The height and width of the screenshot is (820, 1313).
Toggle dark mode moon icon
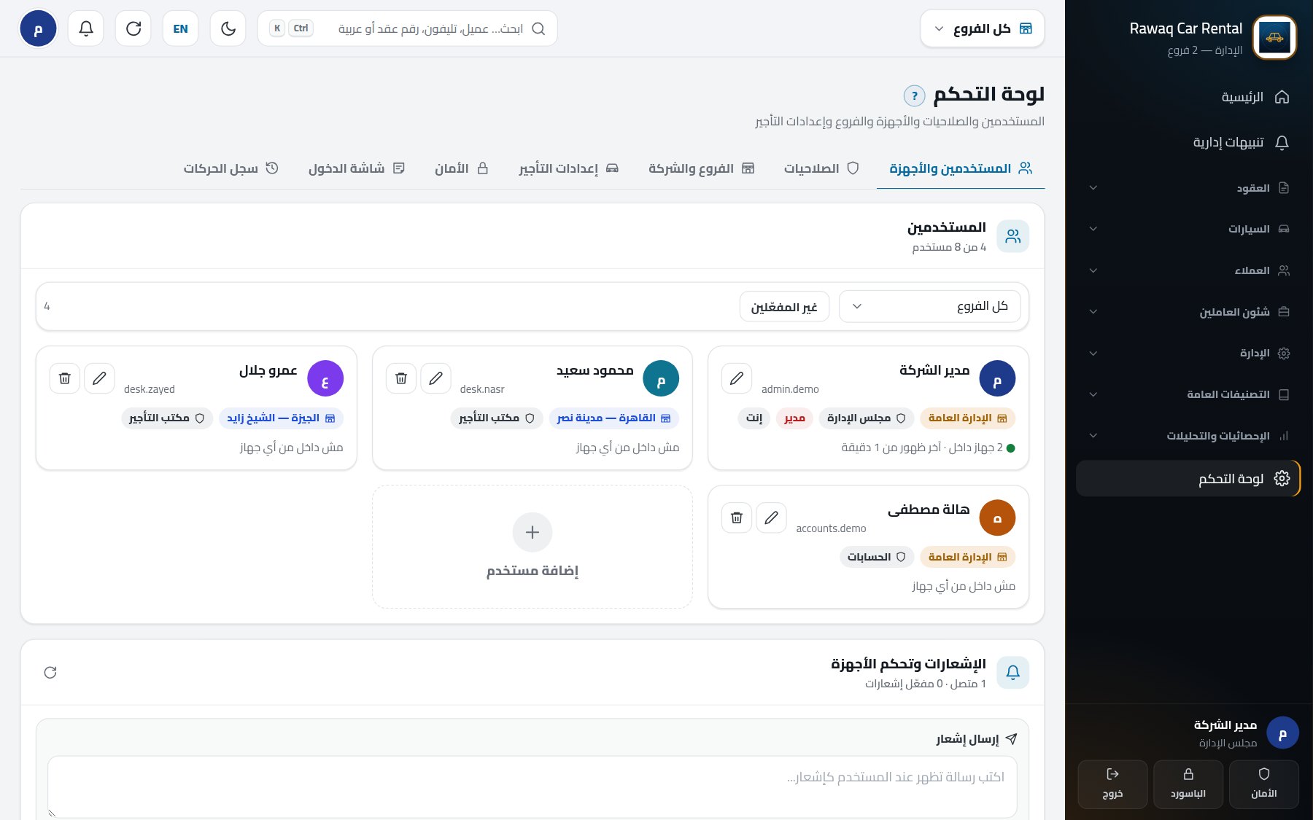[x=228, y=28]
